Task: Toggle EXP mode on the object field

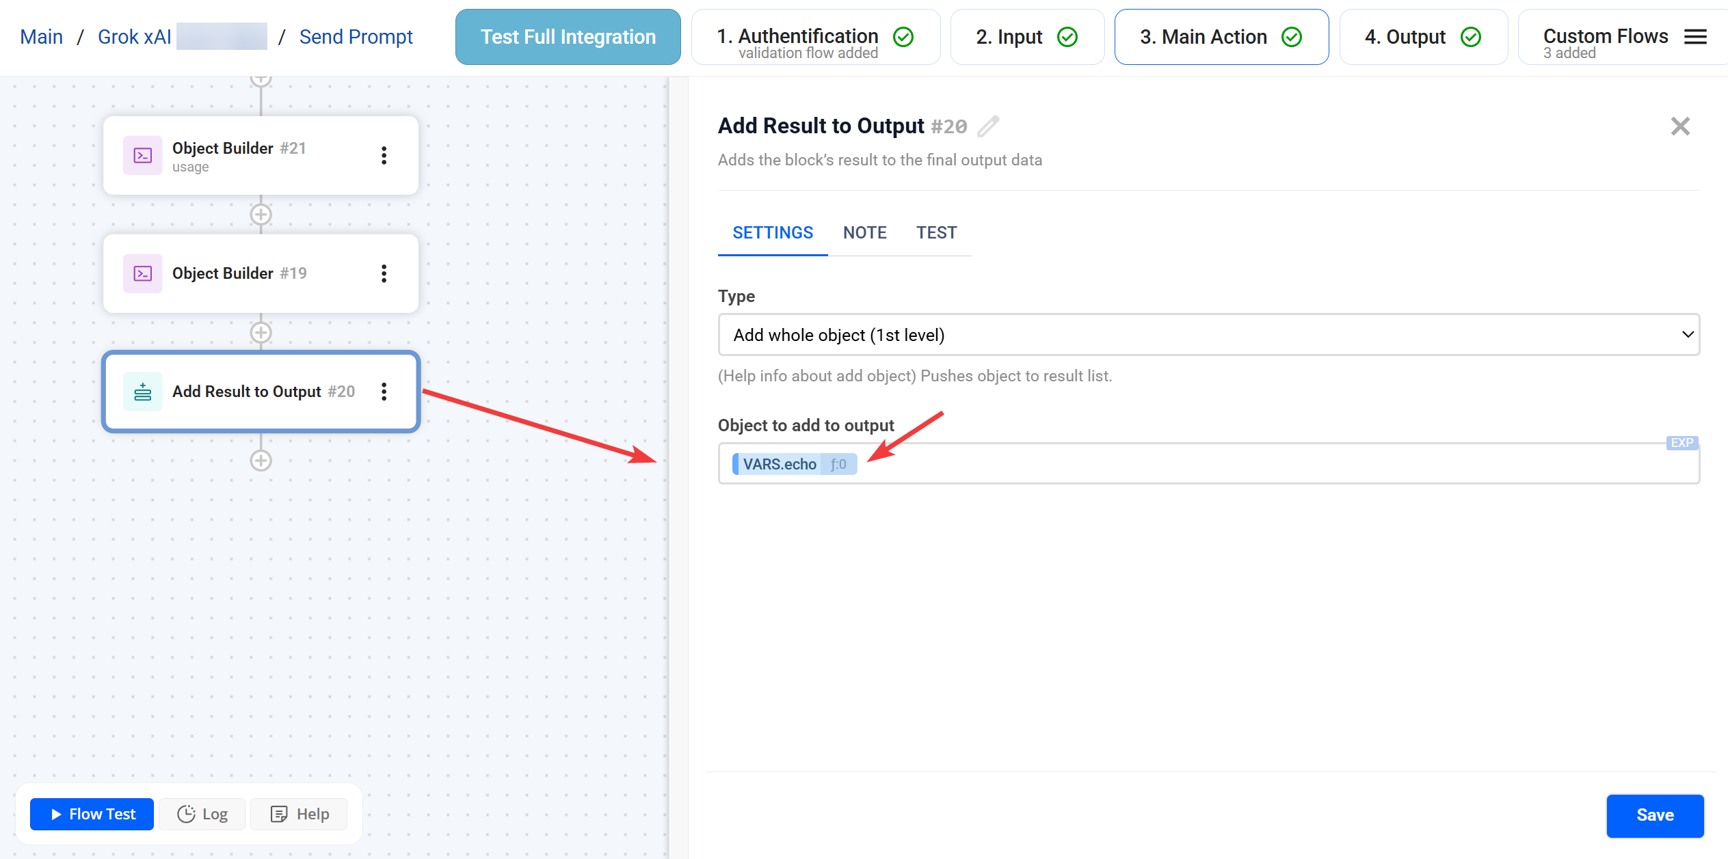Action: 1681,443
